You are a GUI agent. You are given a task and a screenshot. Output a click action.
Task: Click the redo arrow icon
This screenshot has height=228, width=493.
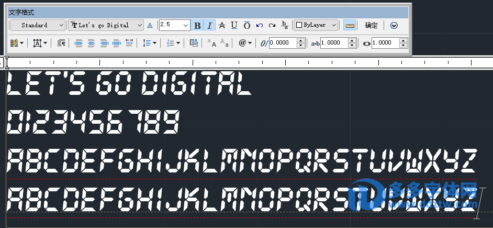pos(272,25)
